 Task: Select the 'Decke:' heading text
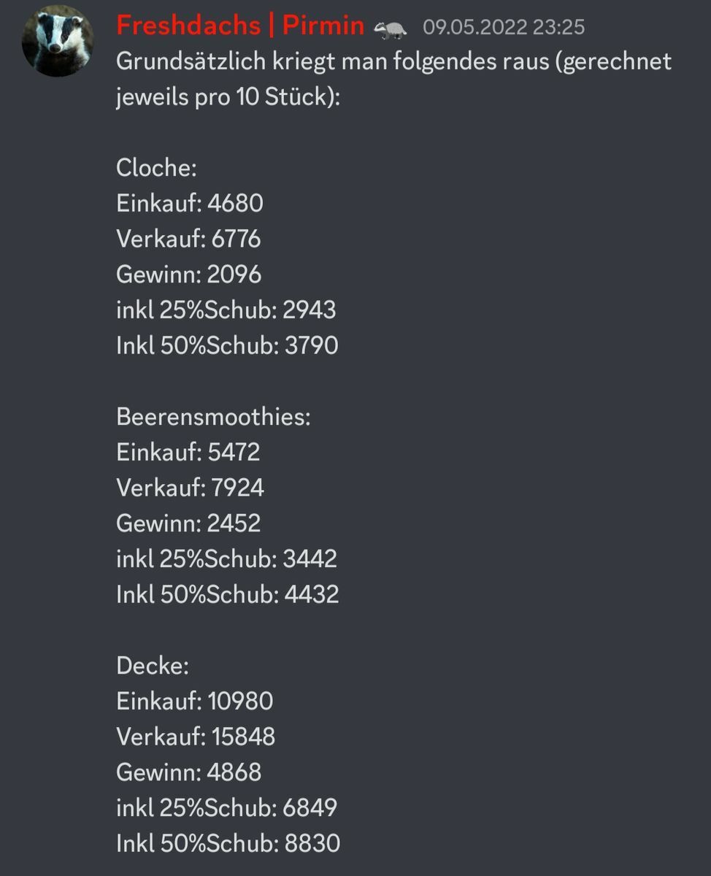153,666
